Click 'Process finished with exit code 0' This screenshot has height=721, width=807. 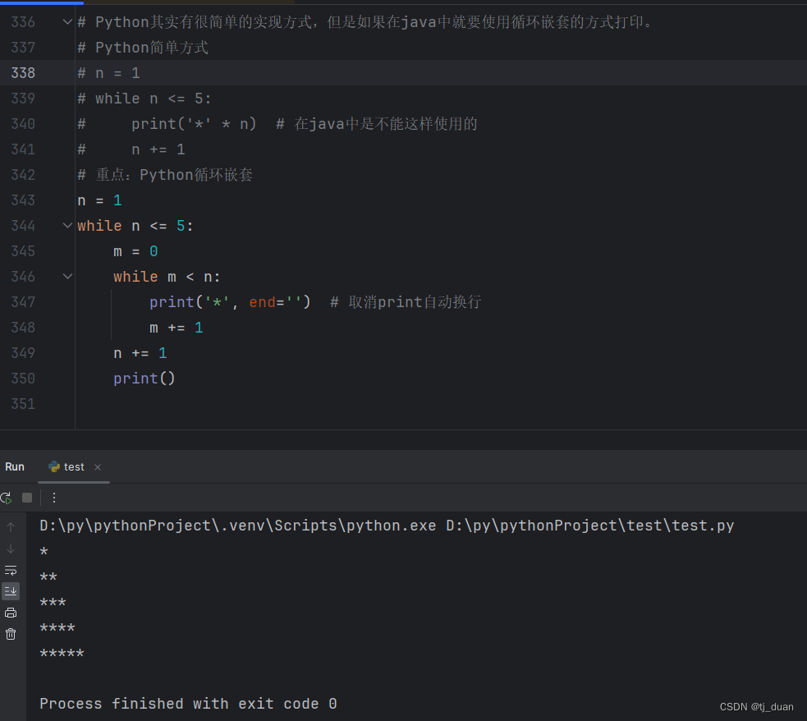pos(188,704)
